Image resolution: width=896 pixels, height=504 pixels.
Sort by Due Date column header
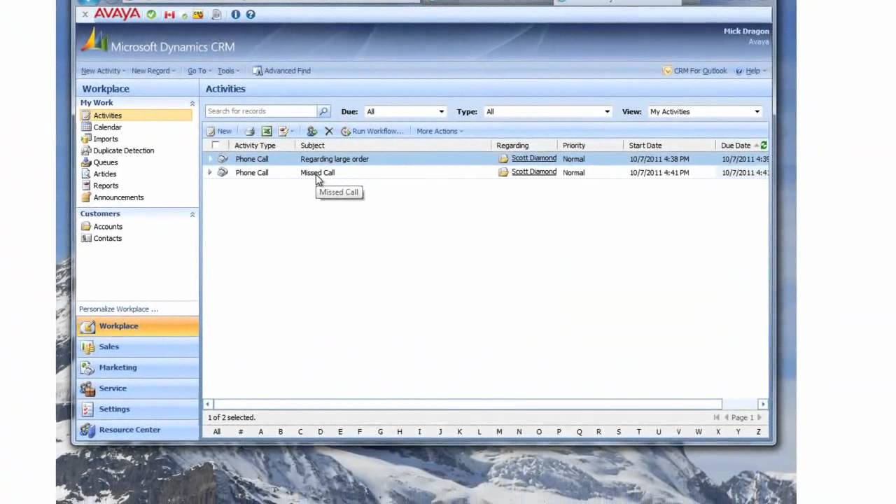coord(735,146)
